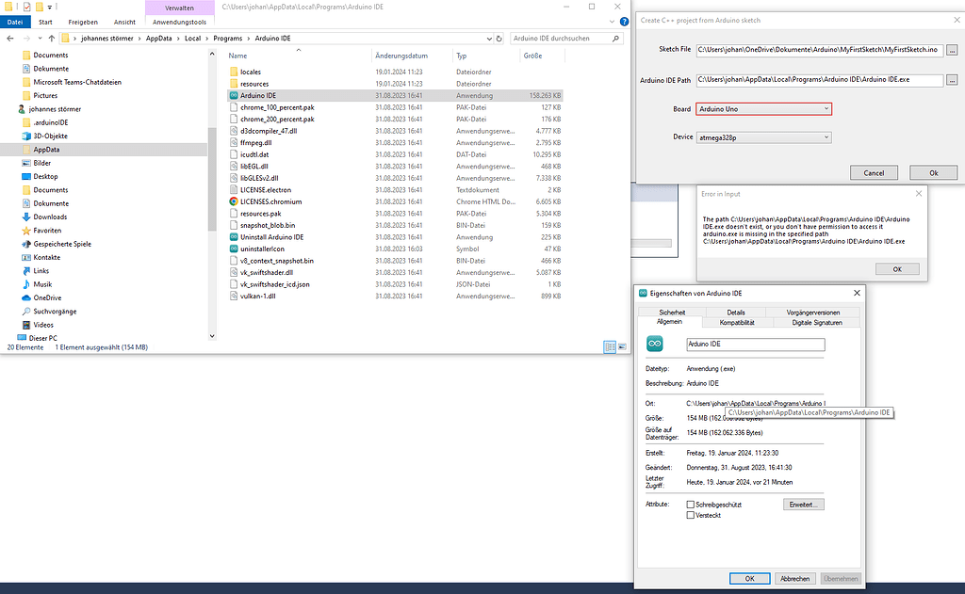This screenshot has height=594, width=965.
Task: Open the Vorgängerversionen properties tab
Action: (x=813, y=313)
